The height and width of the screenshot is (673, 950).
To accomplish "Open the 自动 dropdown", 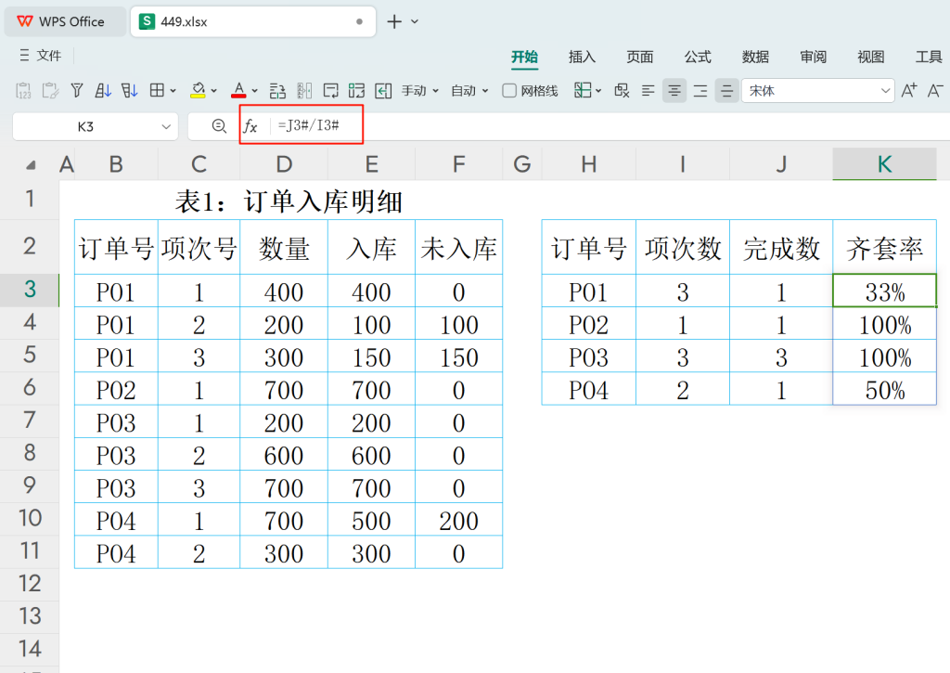I will 469,91.
